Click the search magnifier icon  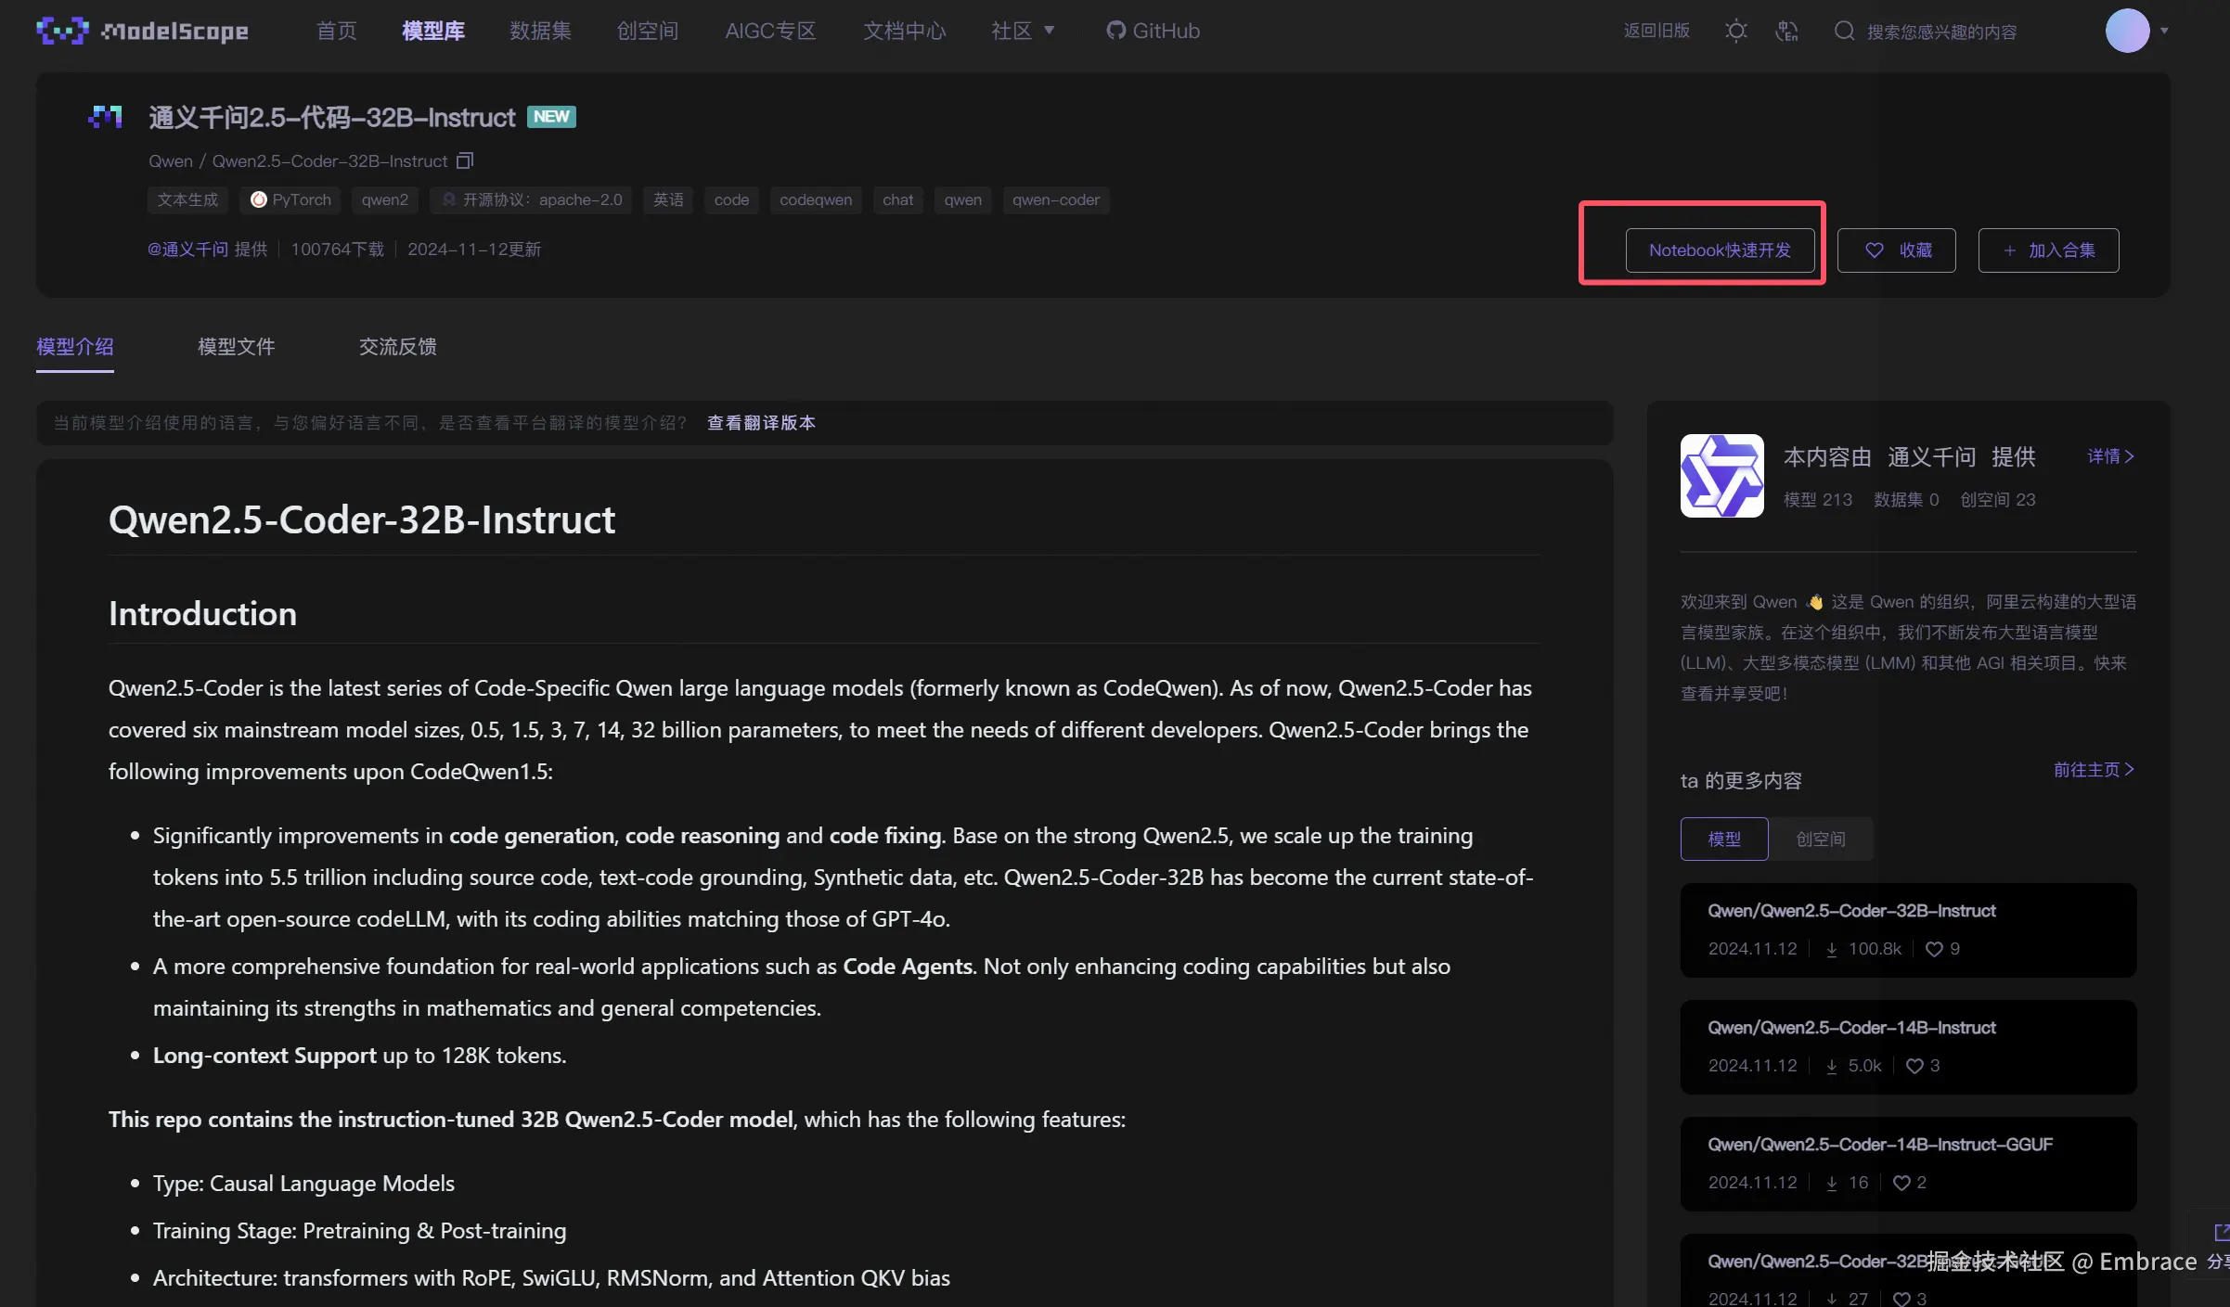click(x=1844, y=31)
